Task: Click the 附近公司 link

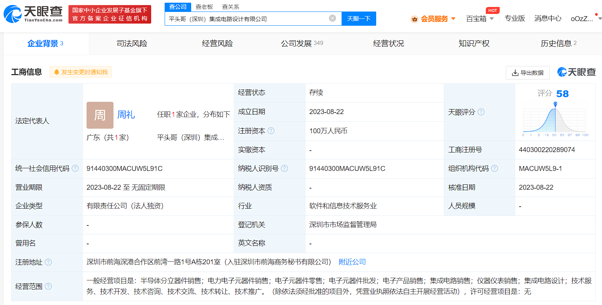Action: (x=352, y=262)
